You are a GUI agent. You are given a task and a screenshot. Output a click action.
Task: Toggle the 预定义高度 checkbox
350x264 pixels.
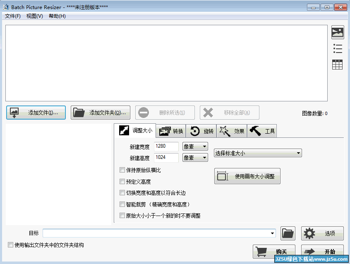(x=122, y=181)
